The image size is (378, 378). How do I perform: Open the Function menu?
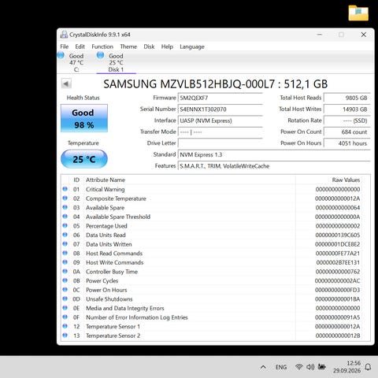[x=102, y=46]
